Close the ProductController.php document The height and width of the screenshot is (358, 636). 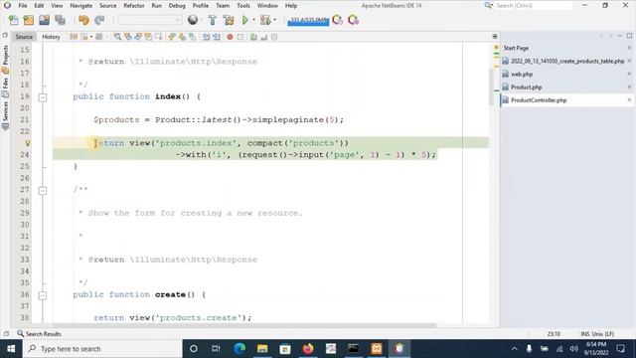click(x=629, y=99)
